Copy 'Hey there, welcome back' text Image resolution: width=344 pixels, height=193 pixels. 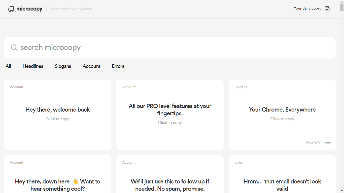click(x=58, y=110)
